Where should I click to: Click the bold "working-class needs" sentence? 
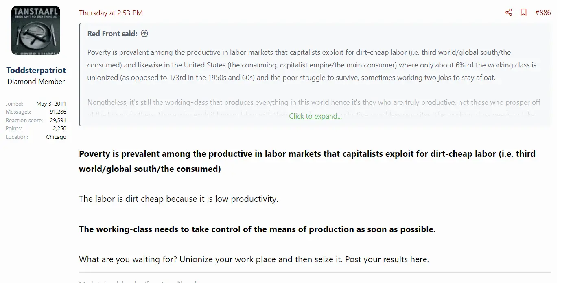coord(257,229)
